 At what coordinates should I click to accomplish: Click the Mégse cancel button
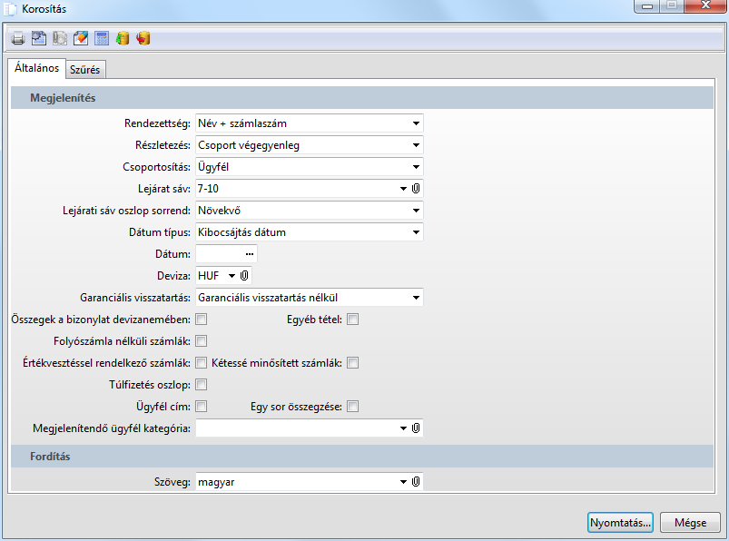pyautogui.click(x=690, y=523)
